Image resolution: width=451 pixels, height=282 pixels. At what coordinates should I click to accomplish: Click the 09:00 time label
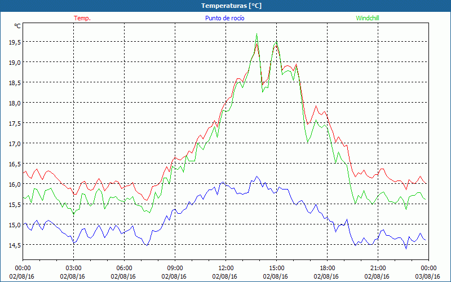tap(175, 268)
